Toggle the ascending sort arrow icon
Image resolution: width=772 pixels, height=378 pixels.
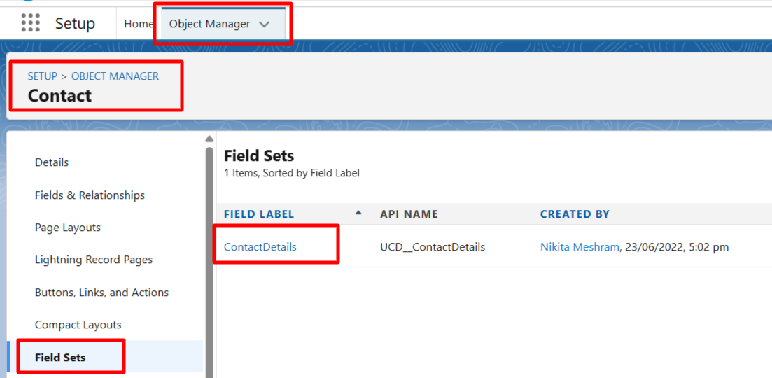(x=358, y=213)
